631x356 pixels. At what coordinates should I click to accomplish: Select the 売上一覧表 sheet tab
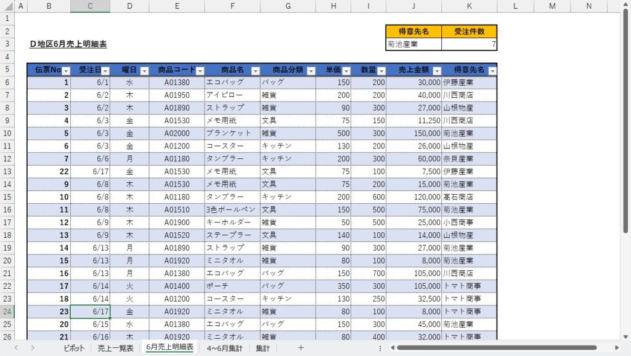[x=115, y=348]
